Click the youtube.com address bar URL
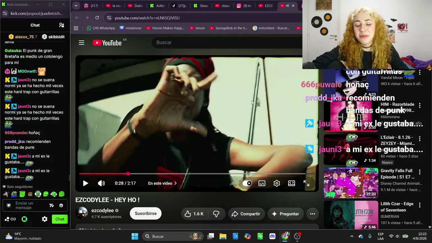This screenshot has height=243, width=432. click(x=147, y=18)
